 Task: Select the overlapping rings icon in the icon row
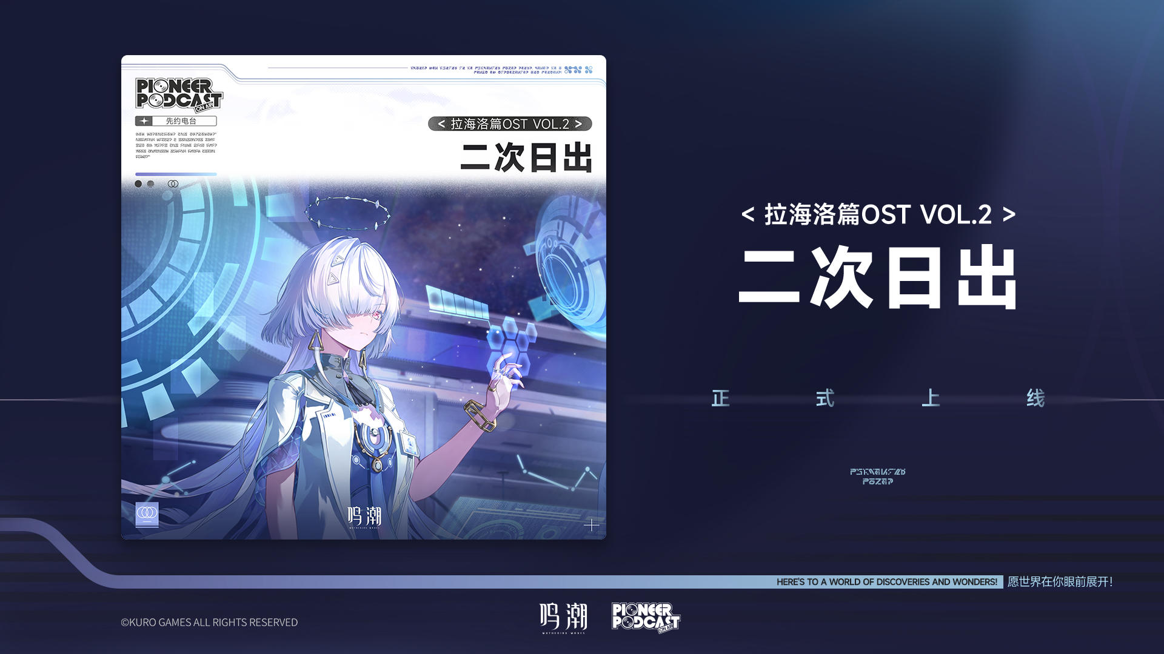tap(173, 183)
